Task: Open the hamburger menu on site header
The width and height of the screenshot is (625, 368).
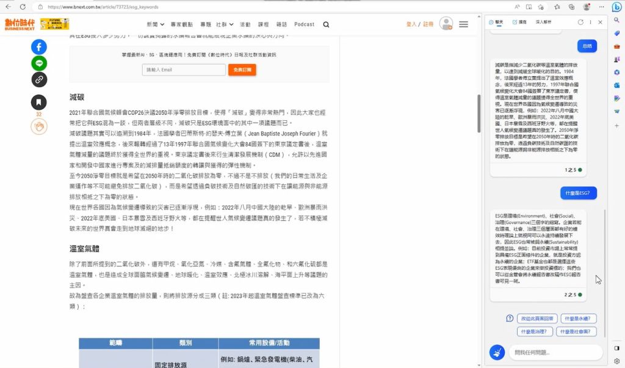Action: [x=464, y=24]
